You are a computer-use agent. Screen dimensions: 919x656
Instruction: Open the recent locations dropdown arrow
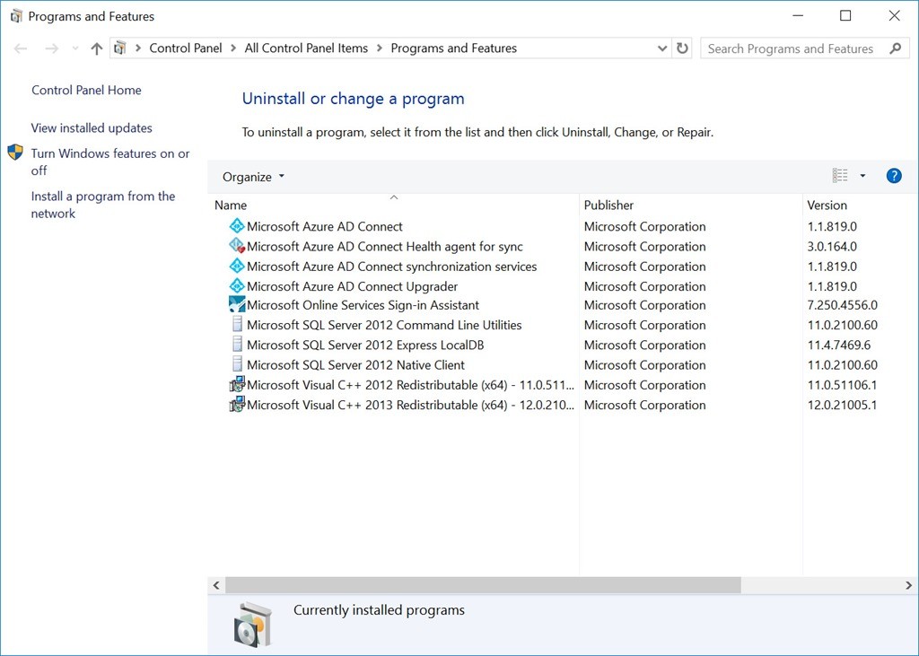pos(75,48)
